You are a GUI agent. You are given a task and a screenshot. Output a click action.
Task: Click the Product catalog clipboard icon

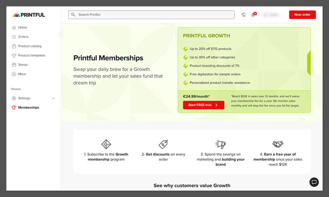click(x=14, y=46)
